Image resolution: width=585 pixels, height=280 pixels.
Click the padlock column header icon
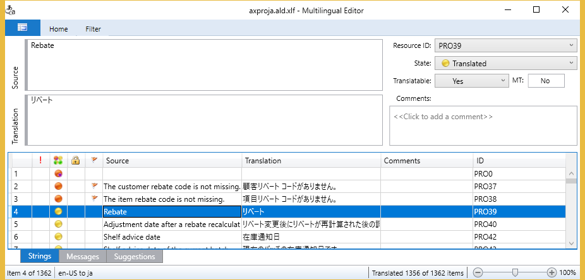(x=76, y=161)
